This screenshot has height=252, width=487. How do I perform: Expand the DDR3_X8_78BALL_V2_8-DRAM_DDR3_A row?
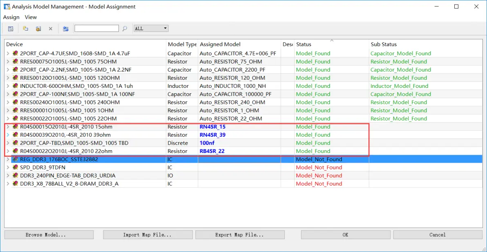tap(8, 184)
